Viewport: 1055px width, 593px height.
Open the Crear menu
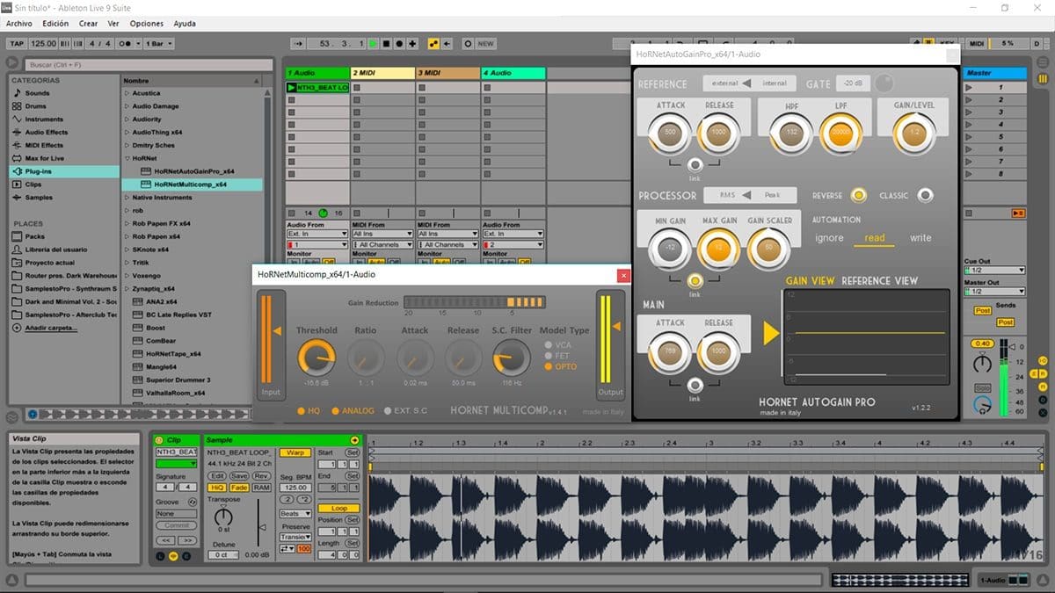pos(88,24)
